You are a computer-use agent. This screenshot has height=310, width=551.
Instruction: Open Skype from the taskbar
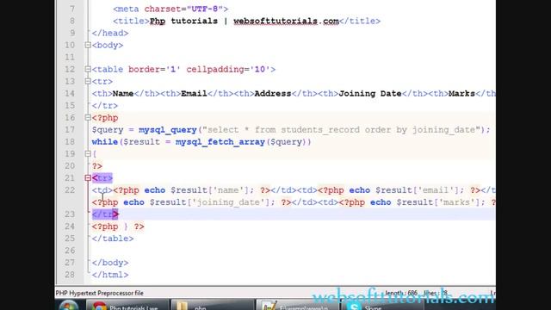coord(382,306)
